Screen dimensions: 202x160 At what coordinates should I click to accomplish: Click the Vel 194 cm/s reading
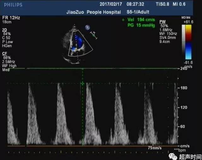point(141,20)
